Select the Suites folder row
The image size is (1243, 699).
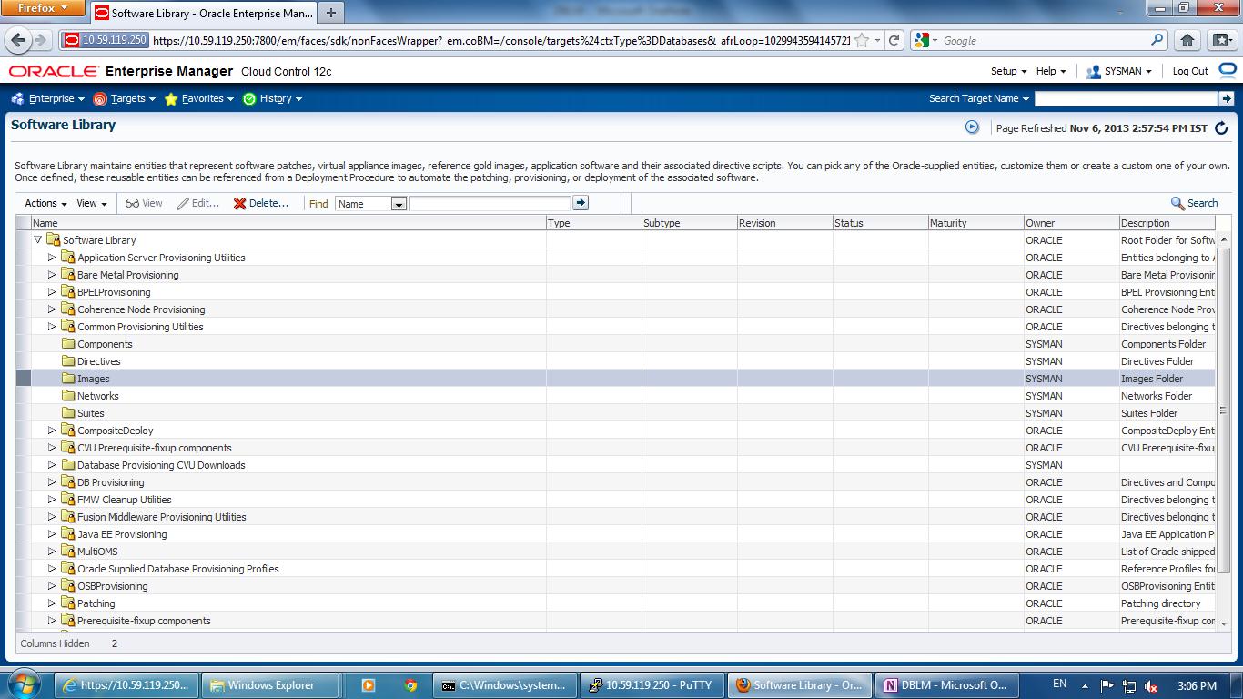coord(616,413)
